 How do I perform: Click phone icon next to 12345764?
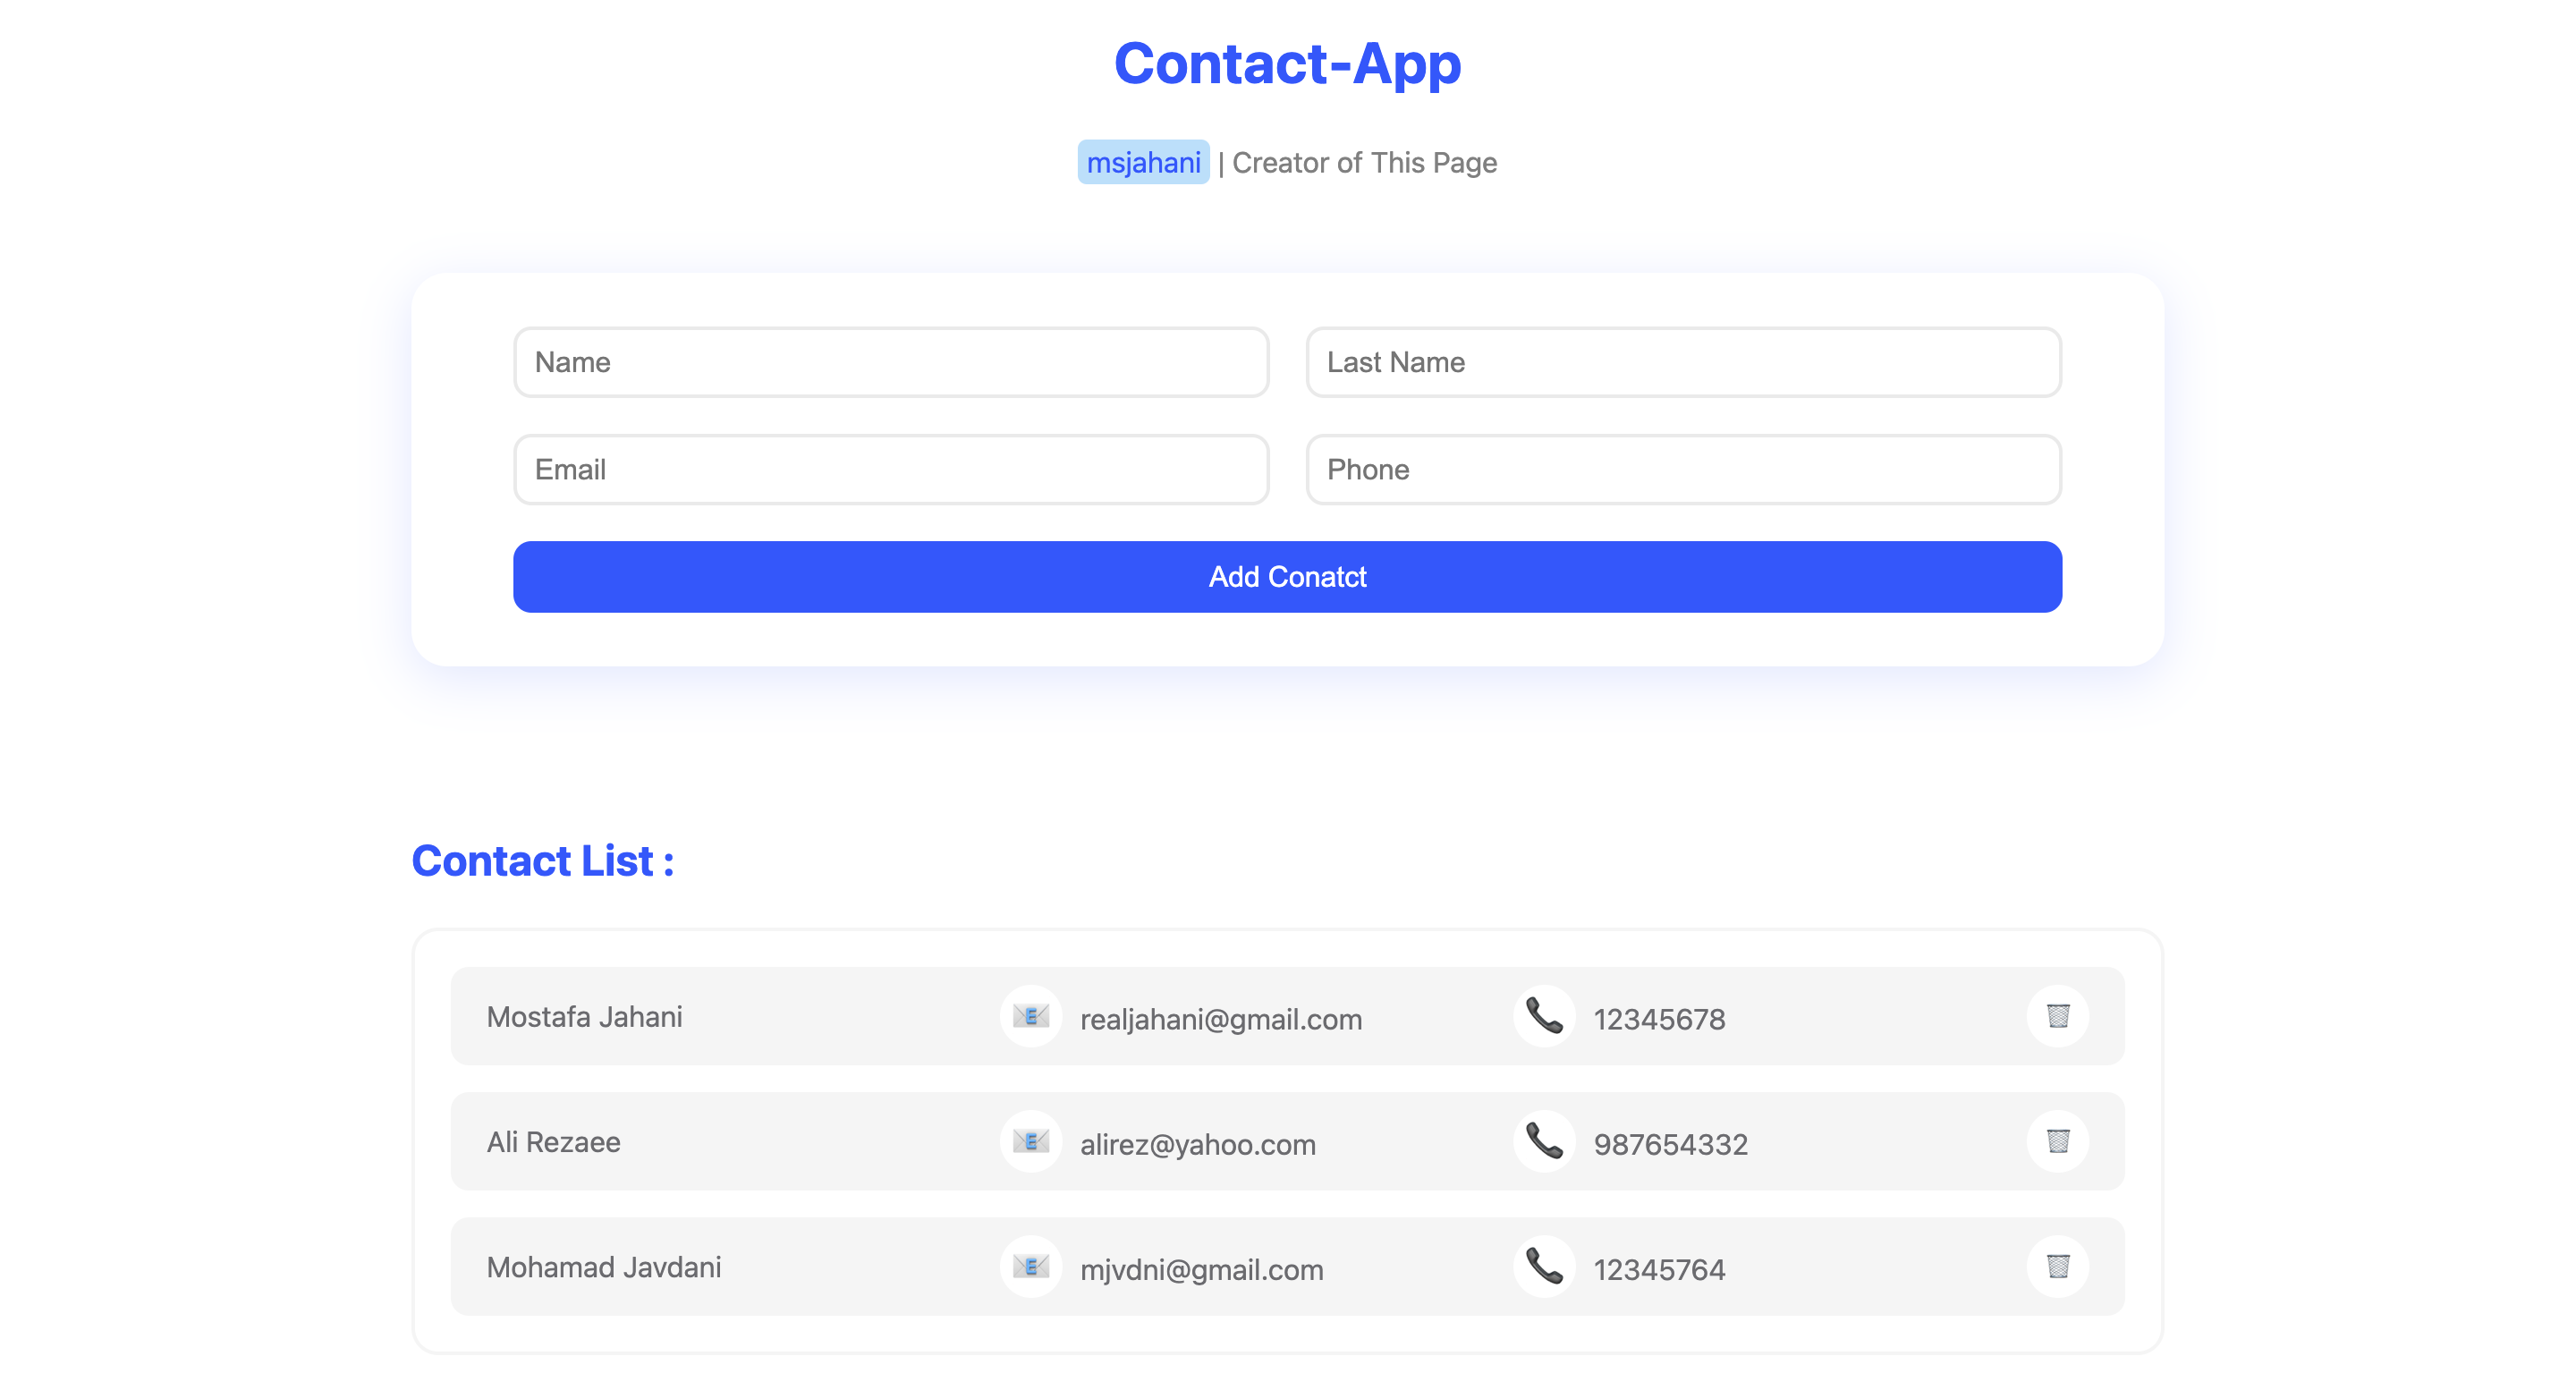1544,1266
